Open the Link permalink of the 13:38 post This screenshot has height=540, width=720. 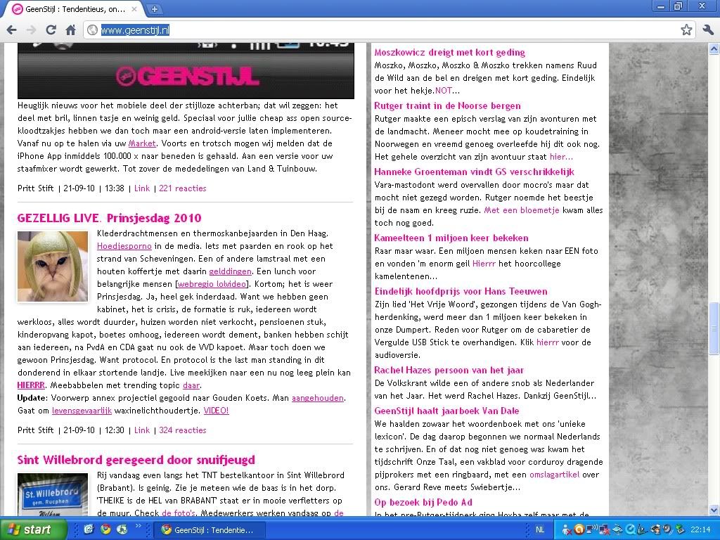coord(142,188)
